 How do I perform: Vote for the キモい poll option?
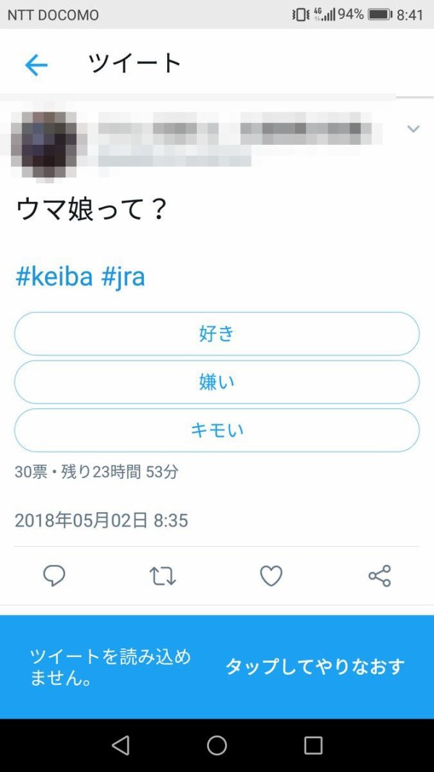coord(217,430)
